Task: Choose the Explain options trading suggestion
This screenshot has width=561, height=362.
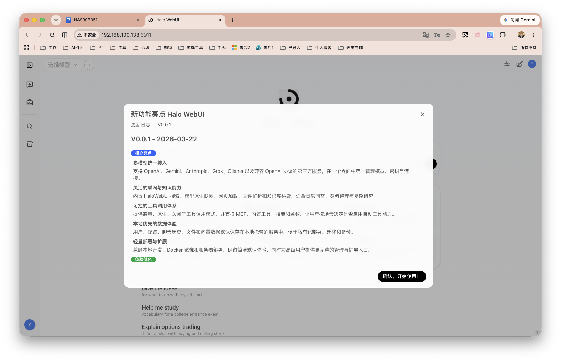Action: coord(184,330)
